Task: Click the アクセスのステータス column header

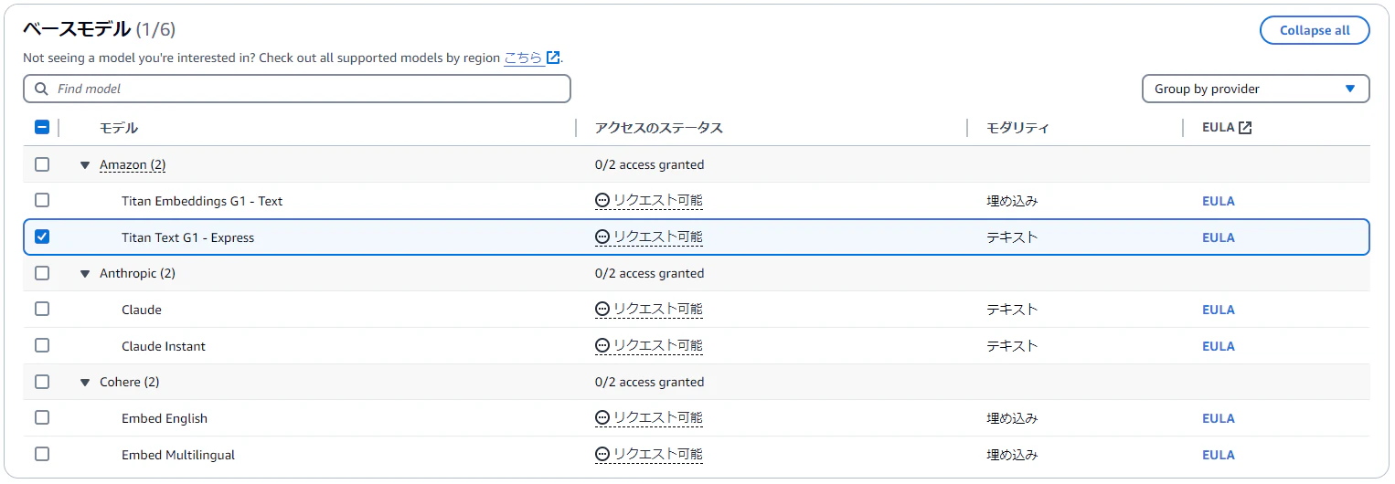Action: pos(658,128)
